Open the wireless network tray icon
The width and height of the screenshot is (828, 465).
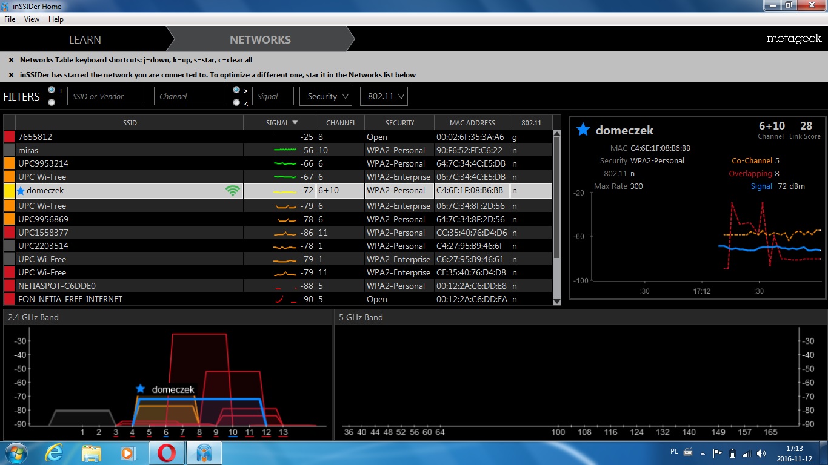pyautogui.click(x=747, y=453)
